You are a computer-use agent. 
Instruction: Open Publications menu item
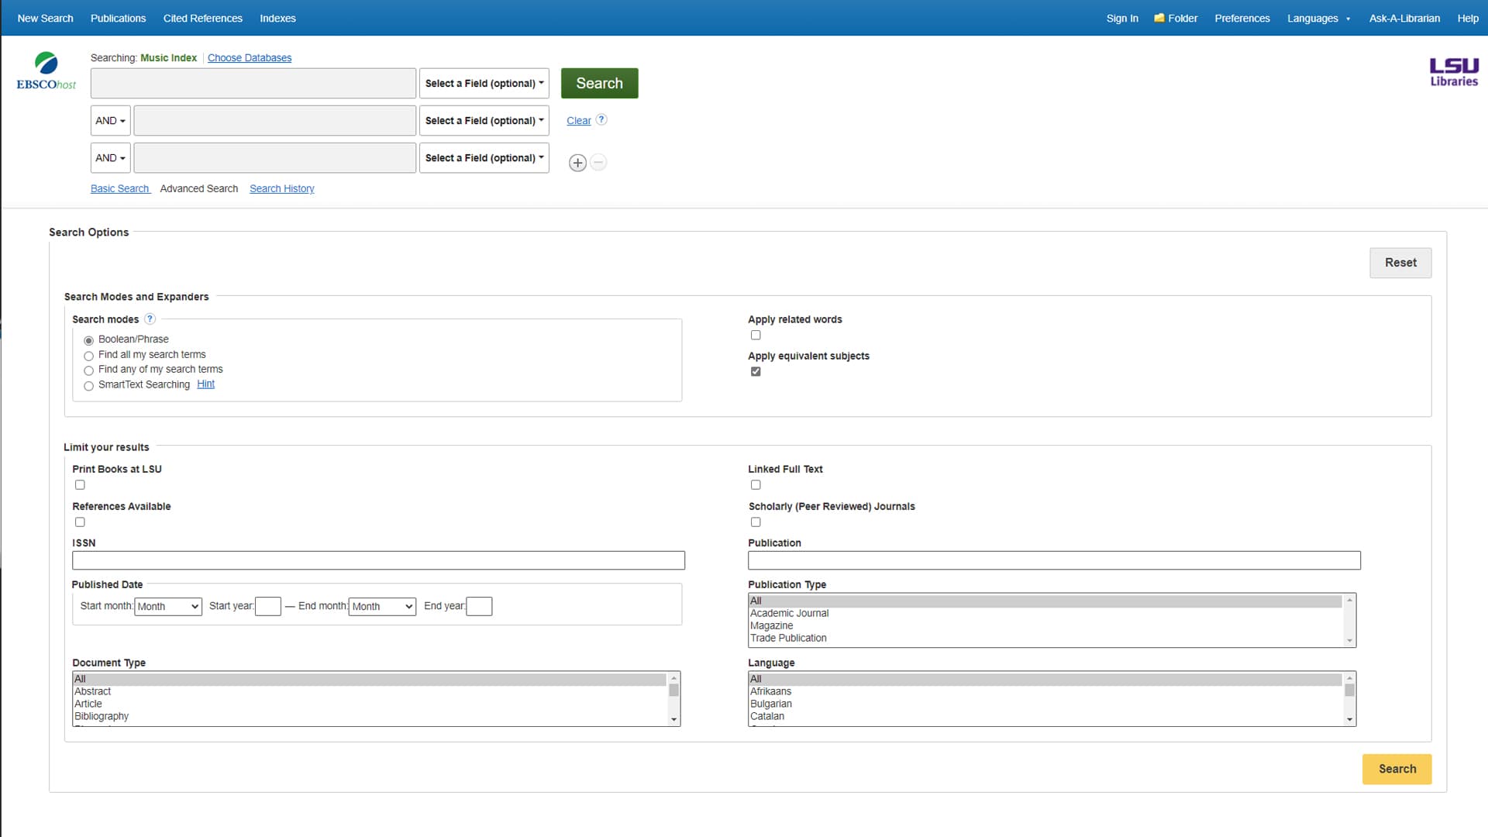(x=118, y=18)
